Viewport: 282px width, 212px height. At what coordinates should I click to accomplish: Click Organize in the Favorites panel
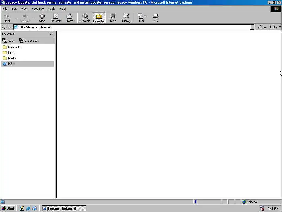click(29, 41)
